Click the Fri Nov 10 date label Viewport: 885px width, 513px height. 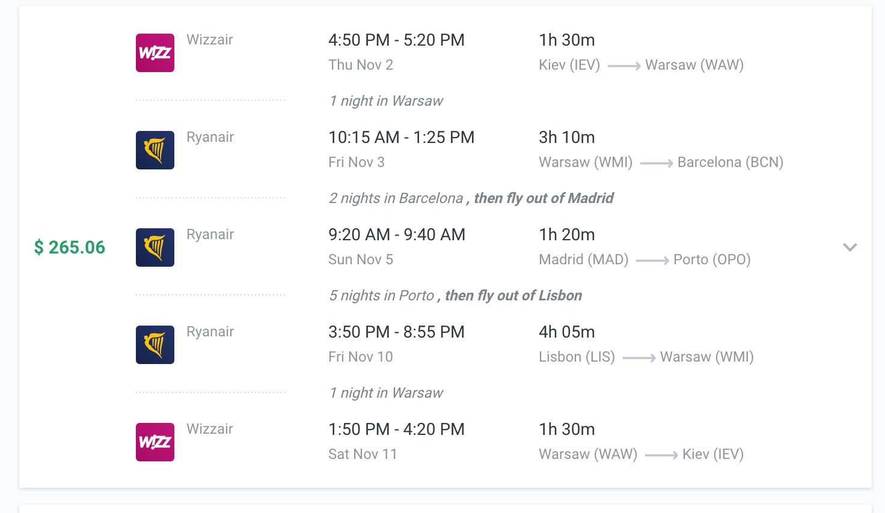(x=361, y=357)
